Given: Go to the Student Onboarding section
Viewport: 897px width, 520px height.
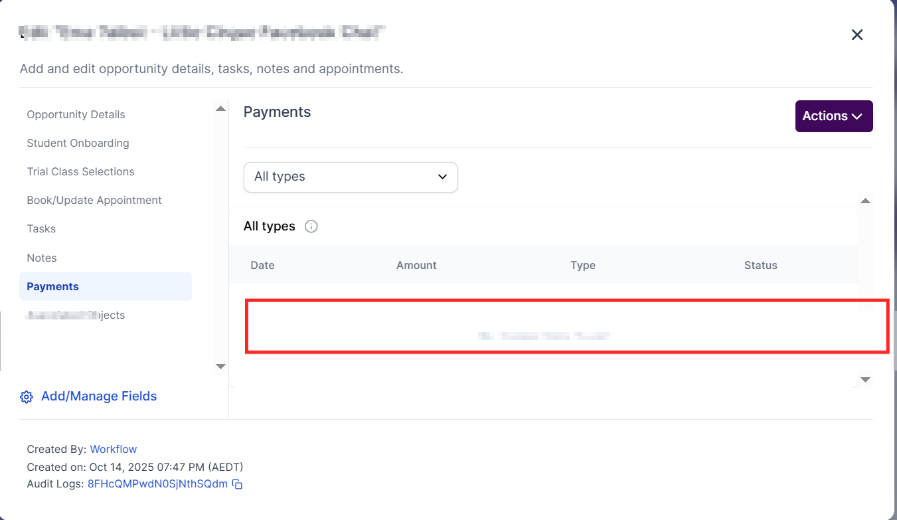Looking at the screenshot, I should point(78,143).
